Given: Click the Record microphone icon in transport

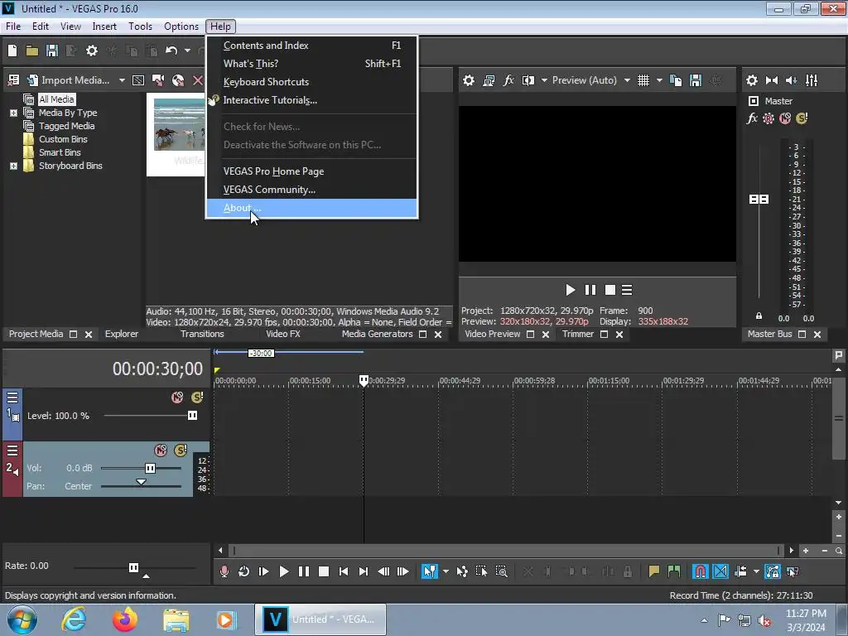Looking at the screenshot, I should point(224,571).
